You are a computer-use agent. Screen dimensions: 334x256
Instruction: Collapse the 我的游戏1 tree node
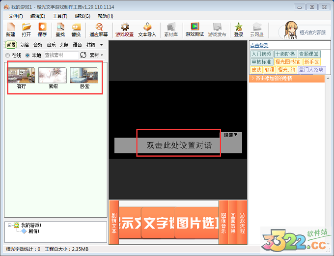(x=9, y=225)
